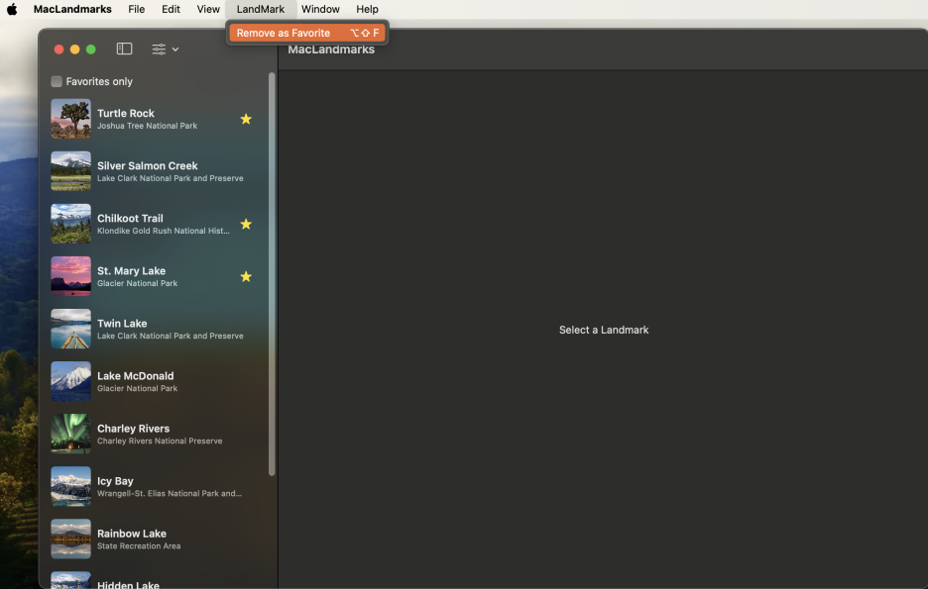Click the sidebar list scrollbar
The width and height of the screenshot is (928, 589).
point(272,274)
